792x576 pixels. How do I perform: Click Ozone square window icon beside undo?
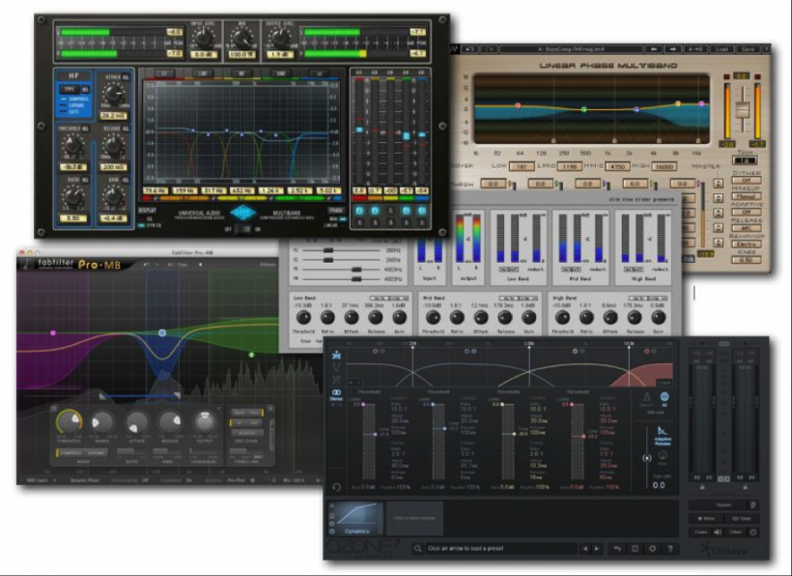tap(635, 548)
